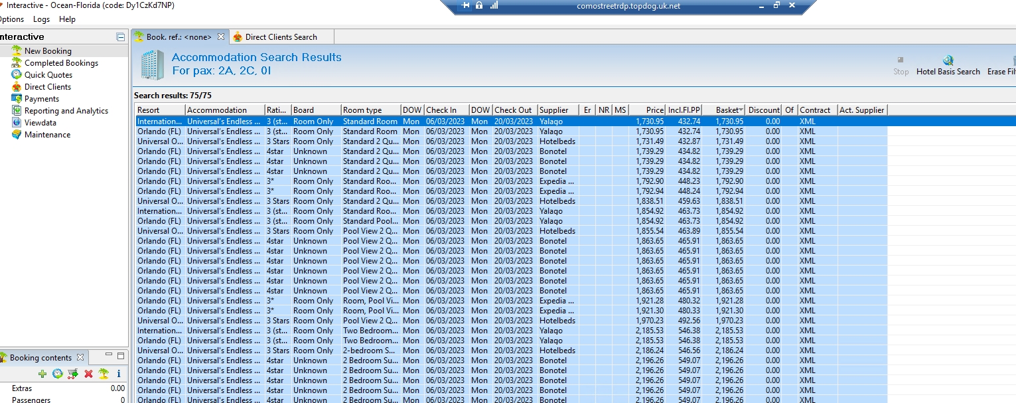
Task: Select the Hotelbeds row priced 1,970.23
Action: pyautogui.click(x=511, y=321)
